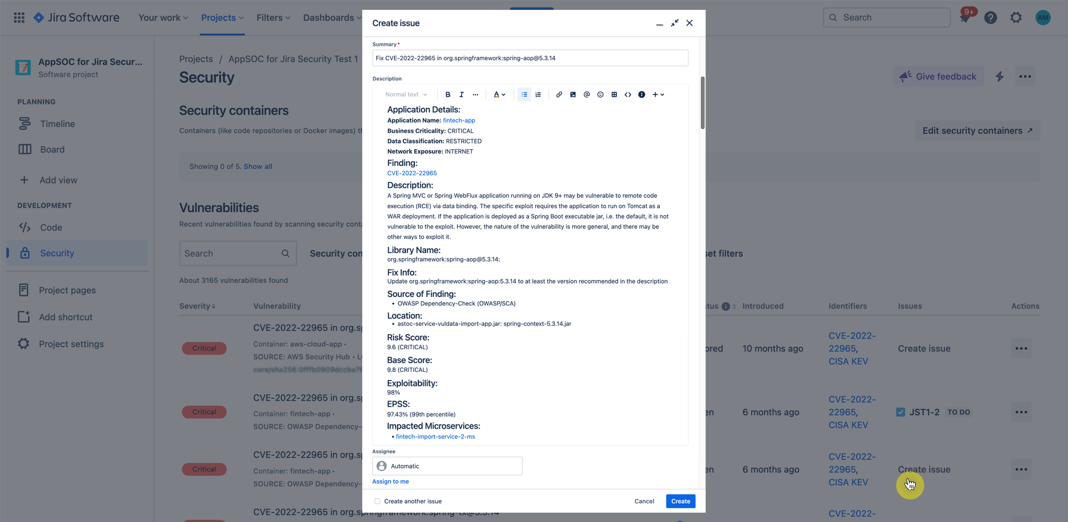Open Project settings in the sidebar
Image resolution: width=1068 pixels, height=522 pixels.
click(71, 345)
